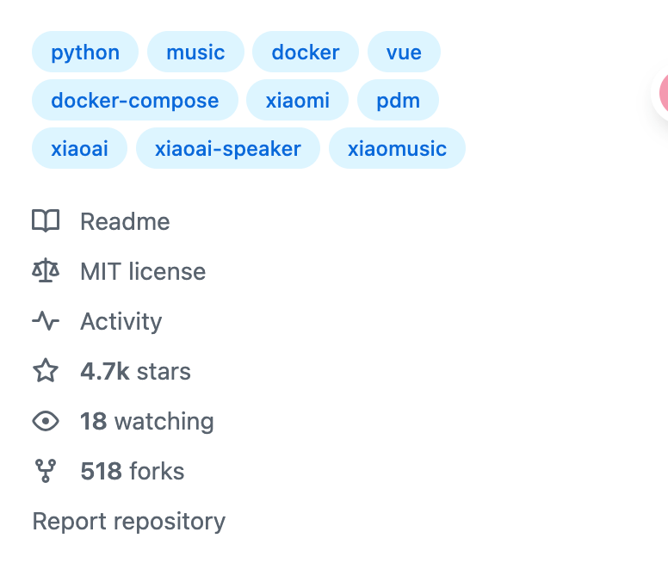Click Report repository link
Screen dimensions: 668x563
128,521
